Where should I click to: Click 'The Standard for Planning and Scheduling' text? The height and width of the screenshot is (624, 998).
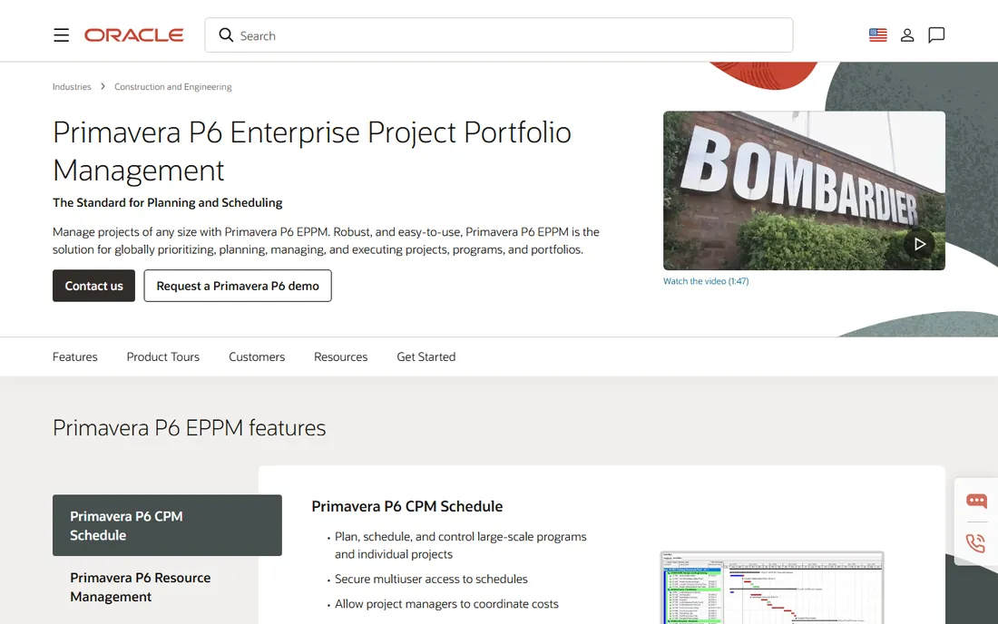coord(168,203)
